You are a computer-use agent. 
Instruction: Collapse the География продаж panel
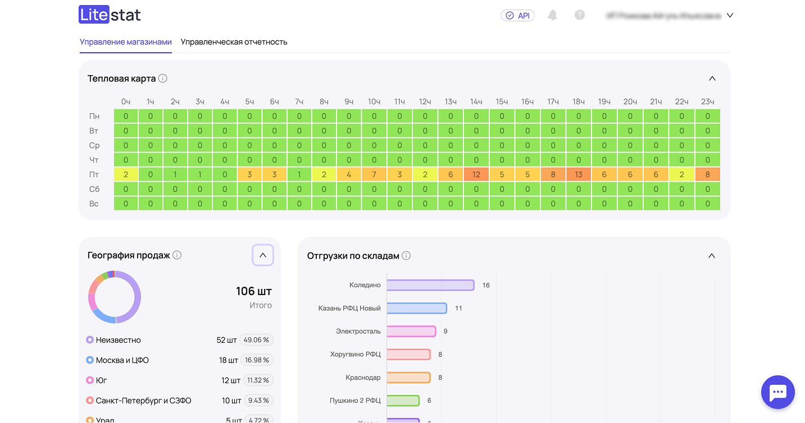tap(262, 255)
